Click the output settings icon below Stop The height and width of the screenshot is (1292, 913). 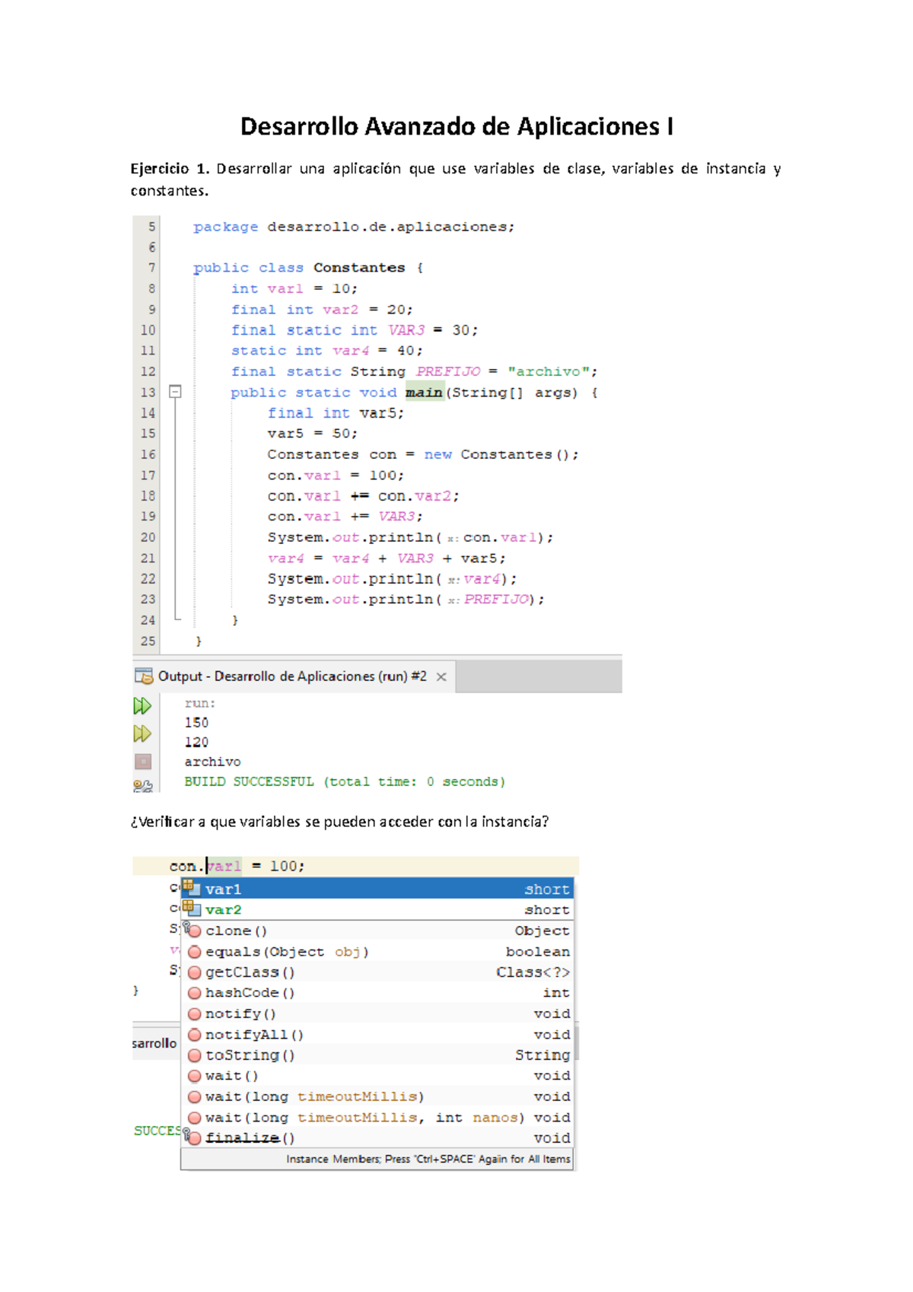pyautogui.click(x=143, y=785)
